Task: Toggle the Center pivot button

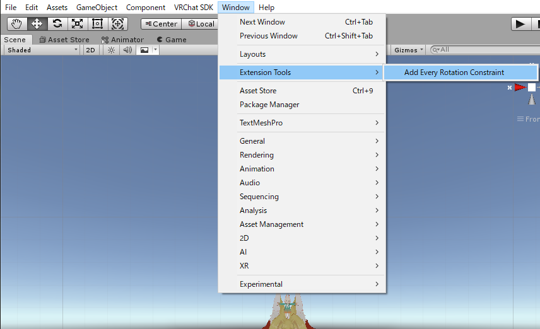Action: click(161, 24)
